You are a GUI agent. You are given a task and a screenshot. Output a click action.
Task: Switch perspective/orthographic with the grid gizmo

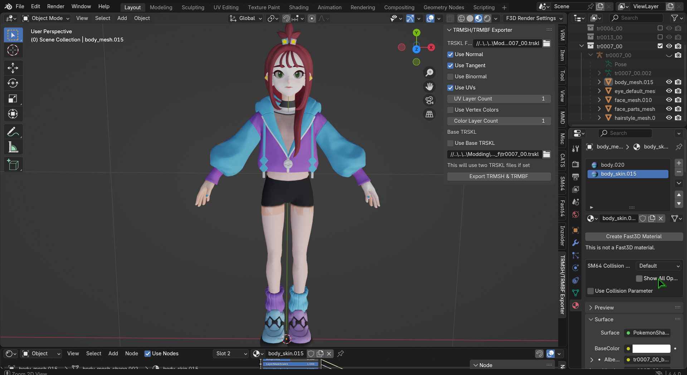[x=429, y=114]
